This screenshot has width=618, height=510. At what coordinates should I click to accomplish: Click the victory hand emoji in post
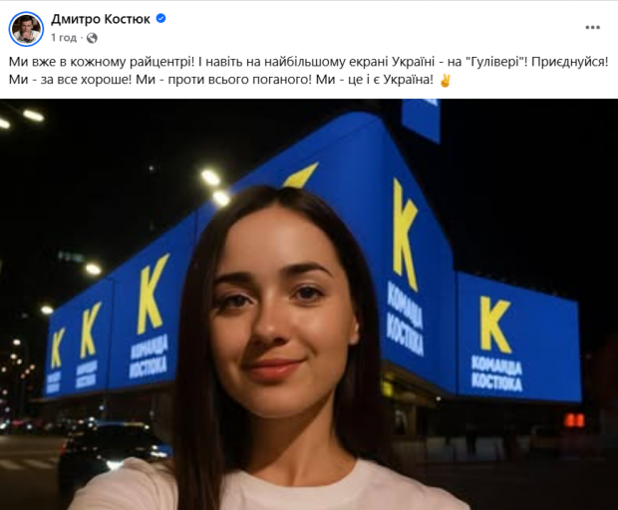446,80
